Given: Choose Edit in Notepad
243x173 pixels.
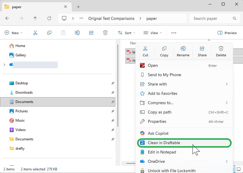Looking at the screenshot, I should (184, 152).
